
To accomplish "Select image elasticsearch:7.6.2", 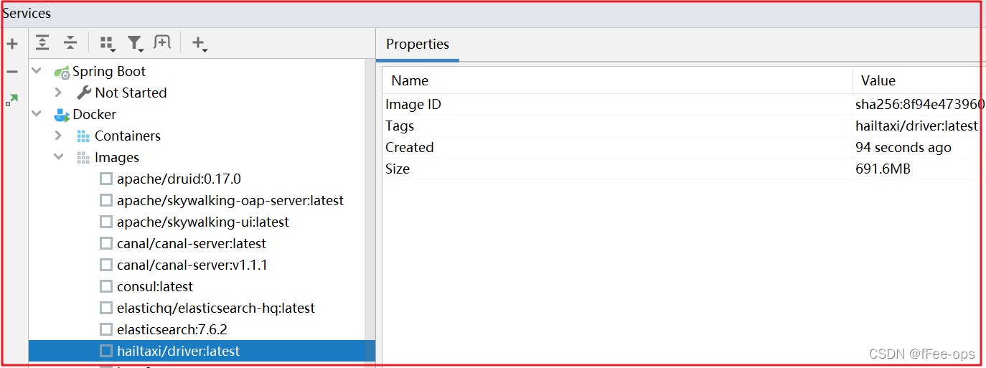I will point(172,329).
